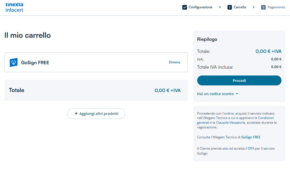Expand the Hai un codice sconto section

[x=215, y=94]
